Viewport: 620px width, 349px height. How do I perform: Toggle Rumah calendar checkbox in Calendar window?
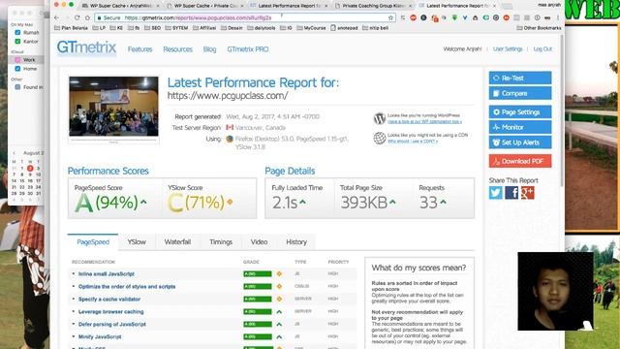(x=17, y=32)
